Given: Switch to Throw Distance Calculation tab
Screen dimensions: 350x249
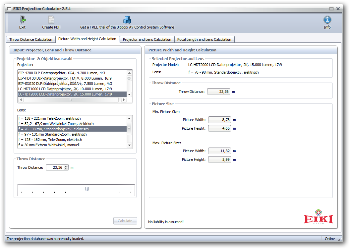Looking at the screenshot, I should (x=30, y=39).
